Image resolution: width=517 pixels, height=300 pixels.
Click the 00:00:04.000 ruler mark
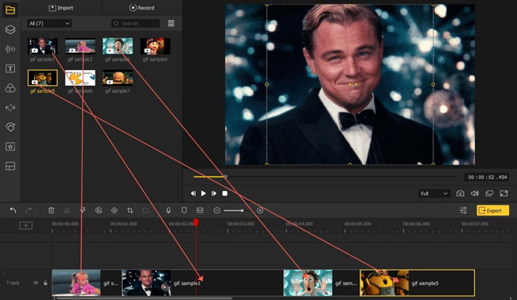(299, 224)
